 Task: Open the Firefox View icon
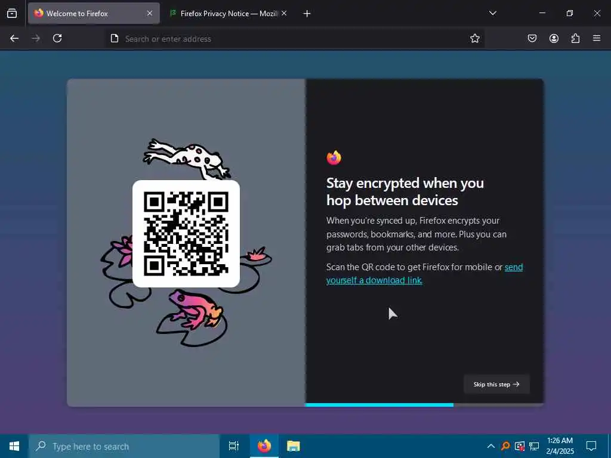click(12, 13)
